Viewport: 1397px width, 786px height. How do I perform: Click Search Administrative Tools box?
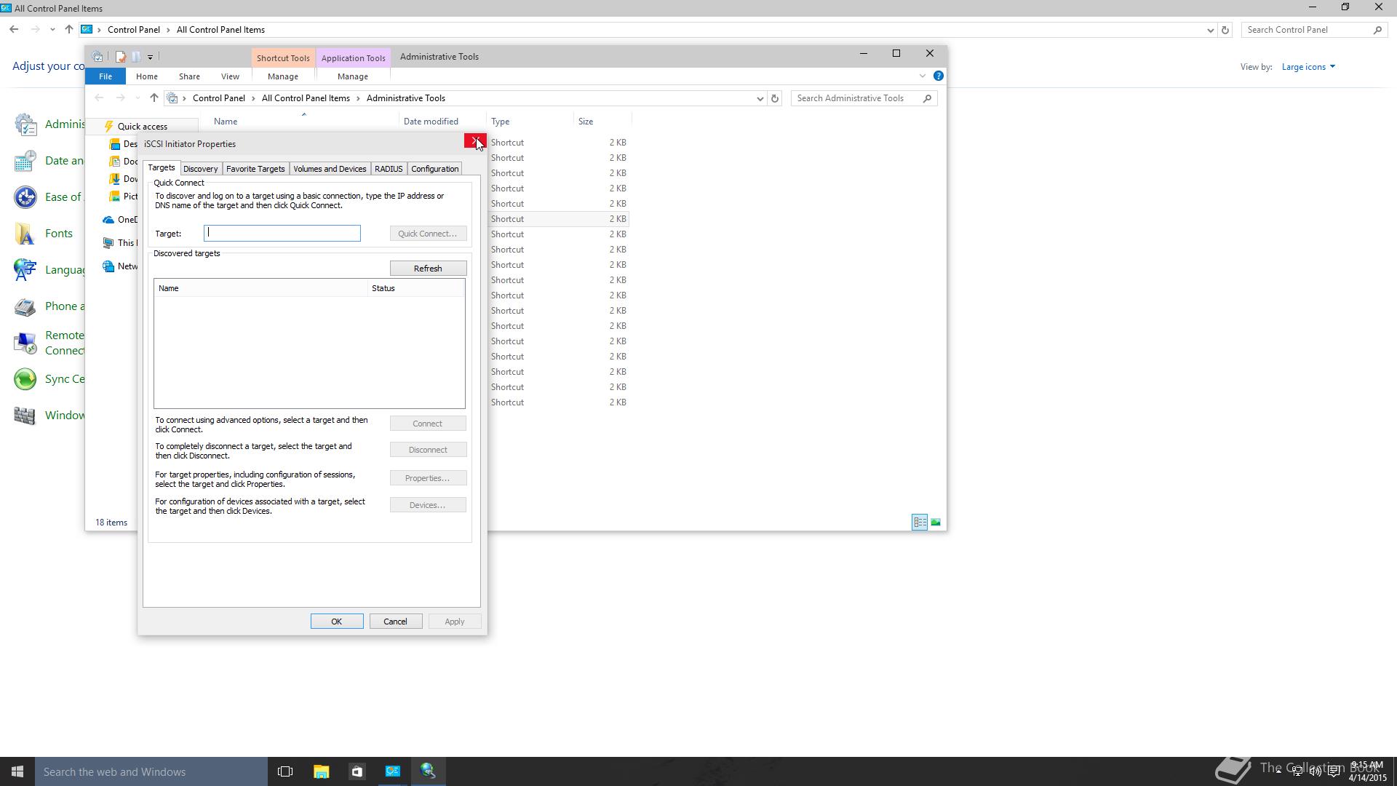(x=856, y=98)
